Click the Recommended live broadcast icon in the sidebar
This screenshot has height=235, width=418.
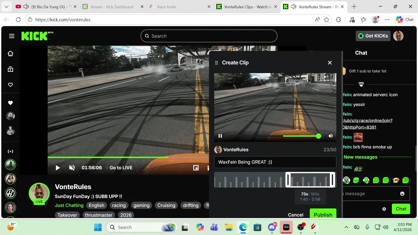(10, 151)
